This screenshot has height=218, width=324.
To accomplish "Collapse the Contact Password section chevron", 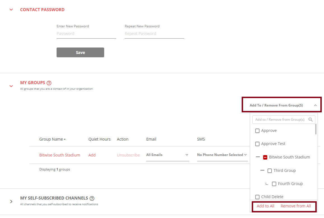I will tap(11, 10).
